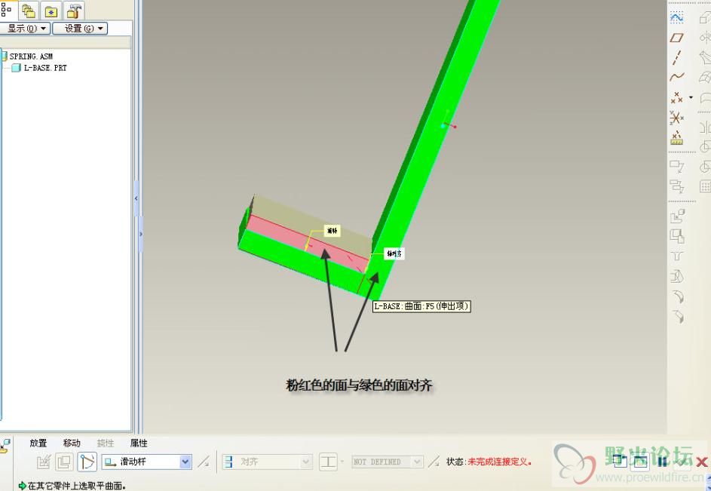Click the grayed 挠性 flexibility tab
This screenshot has width=711, height=491.
(x=106, y=443)
